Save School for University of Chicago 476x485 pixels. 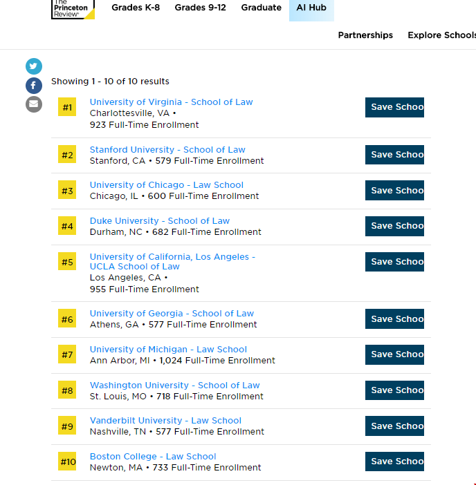[x=394, y=191]
